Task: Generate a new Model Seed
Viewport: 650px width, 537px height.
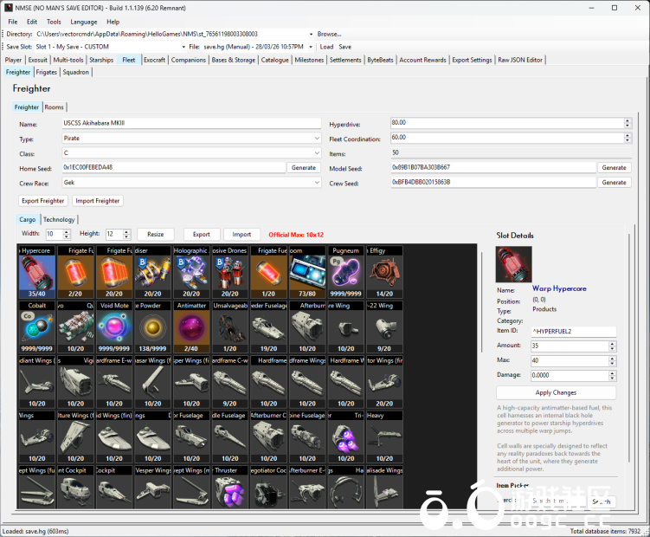Action: 614,168
